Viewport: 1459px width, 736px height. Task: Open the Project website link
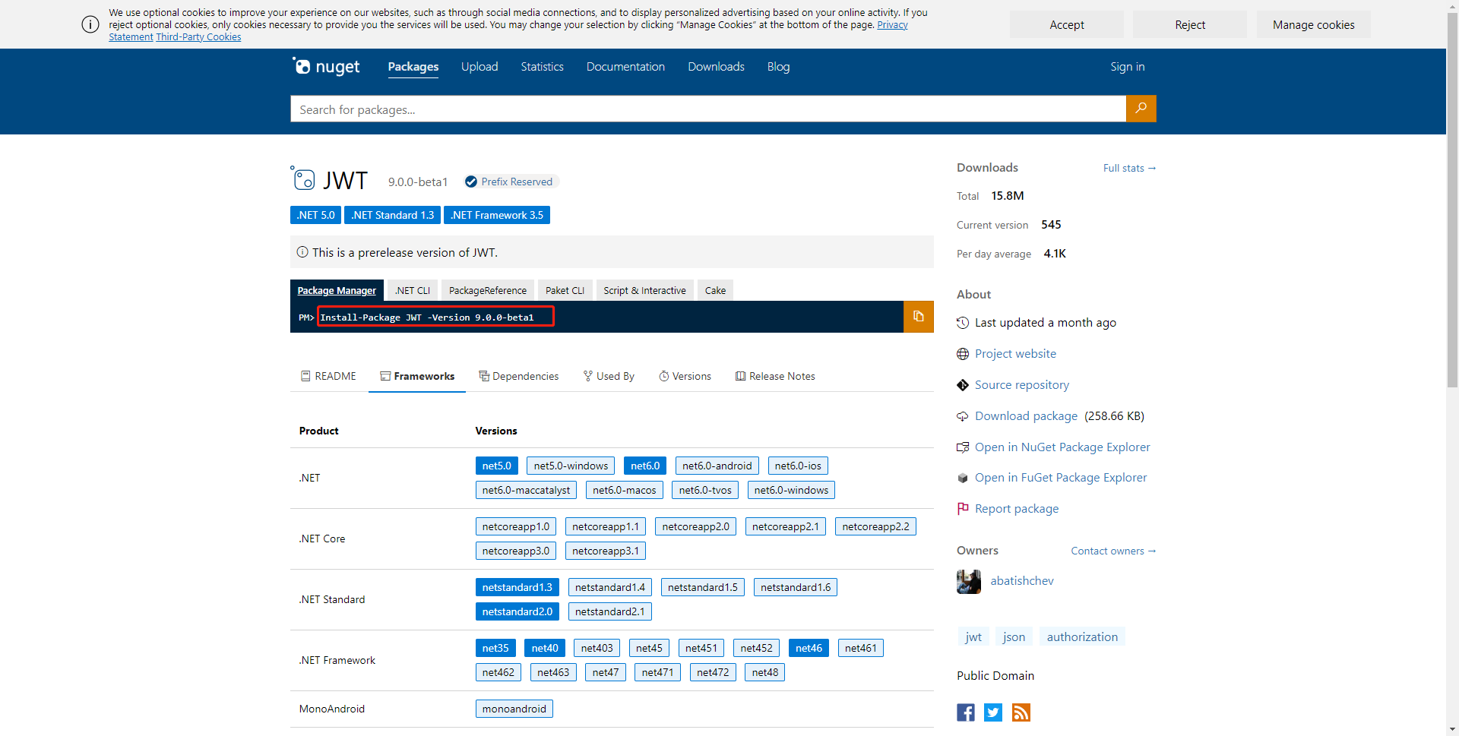click(x=1015, y=354)
